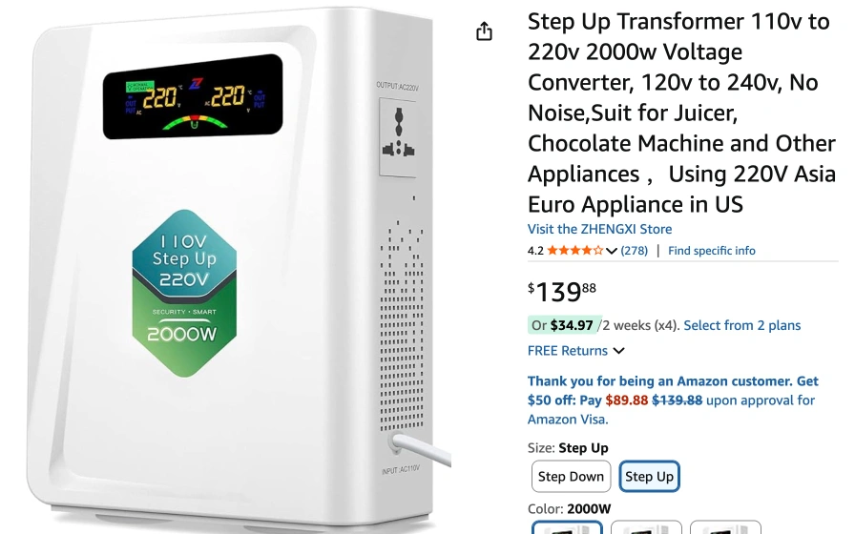Click the FREE Returns text
The height and width of the screenshot is (534, 855).
567,350
